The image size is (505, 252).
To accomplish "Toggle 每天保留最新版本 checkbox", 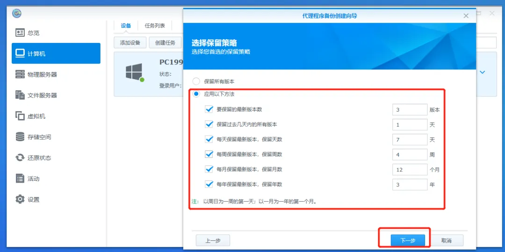I will pos(209,139).
